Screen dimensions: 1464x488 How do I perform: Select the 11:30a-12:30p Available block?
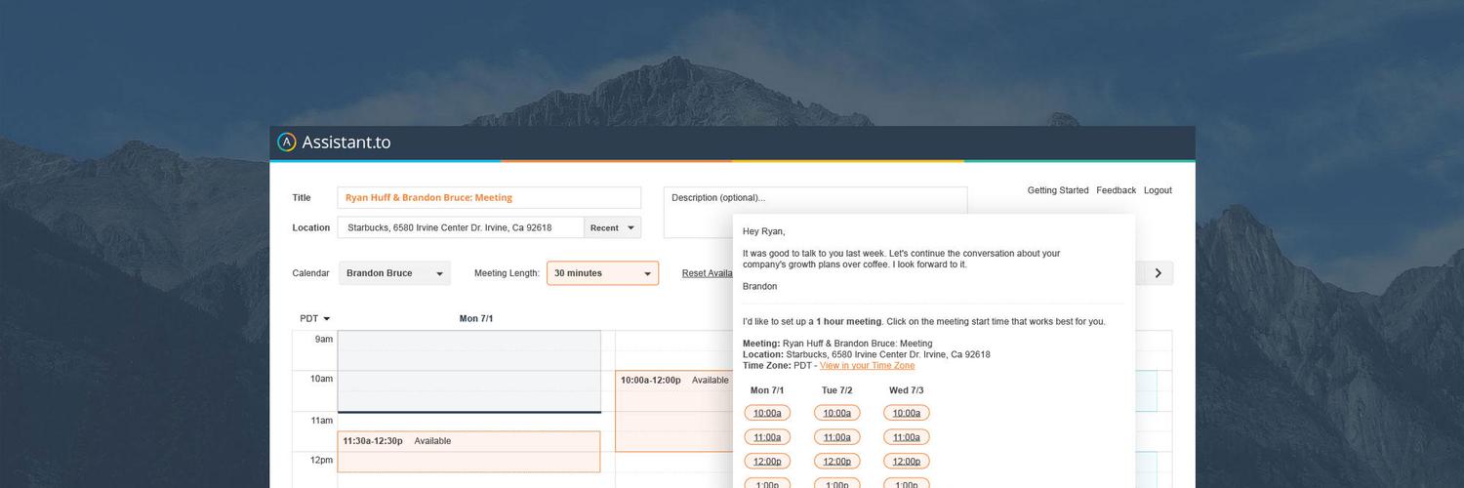pos(468,452)
